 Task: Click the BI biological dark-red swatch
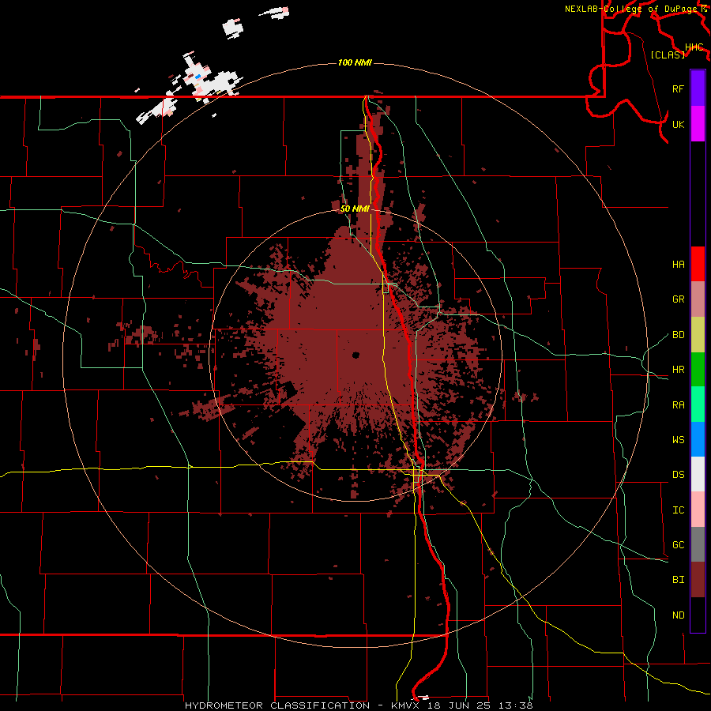click(698, 580)
